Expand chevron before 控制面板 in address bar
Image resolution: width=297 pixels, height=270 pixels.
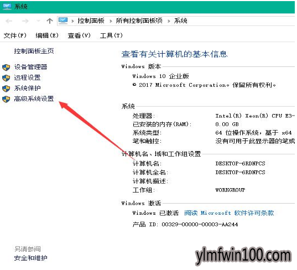click(72, 21)
